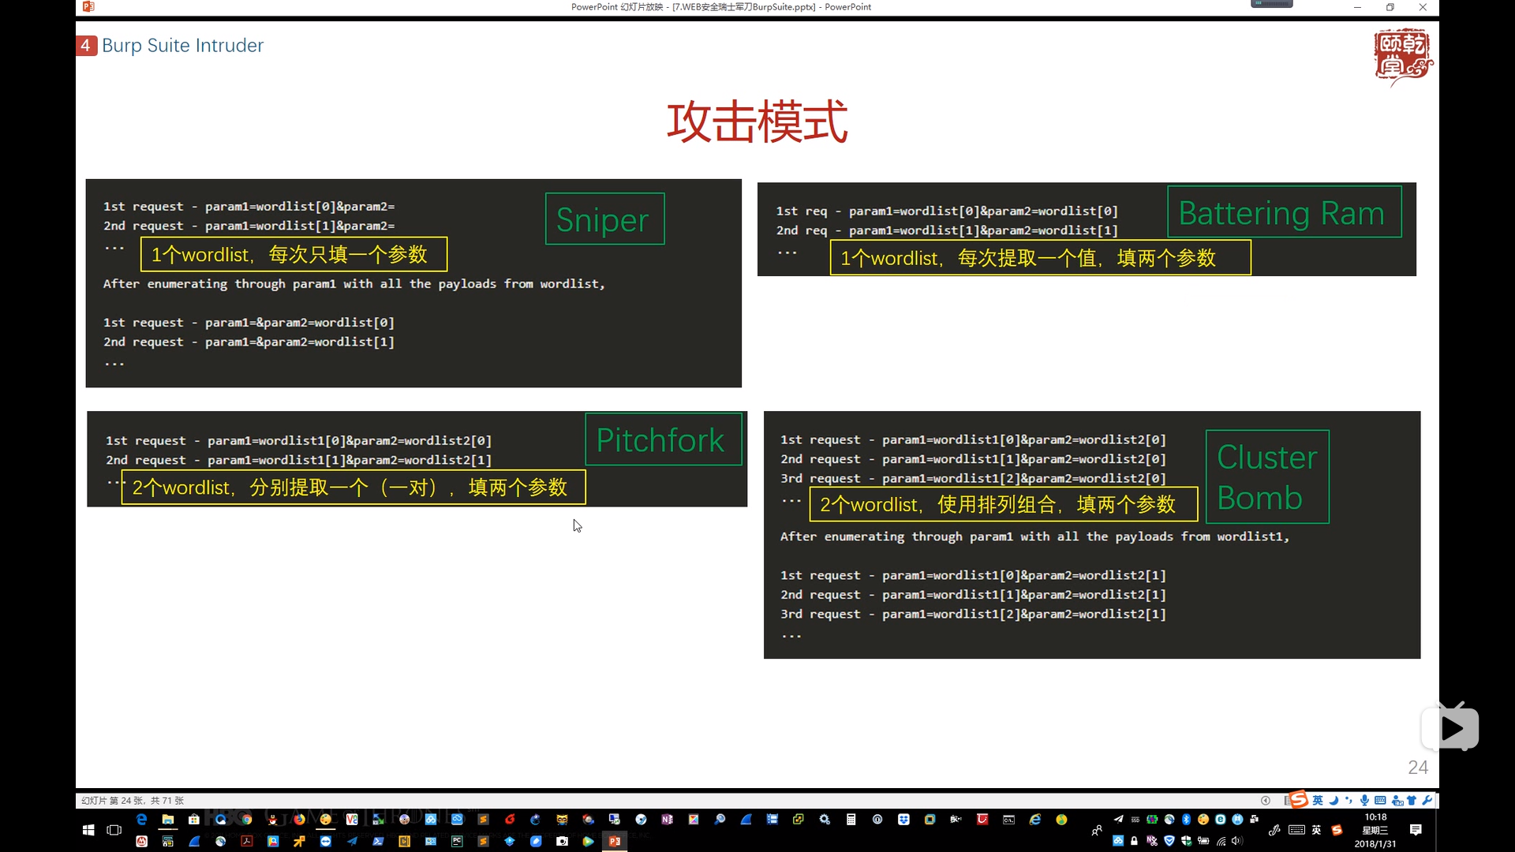Screen dimensions: 1515x852
Task: Open Dropbox icon on the taskbar
Action: [x=903, y=820]
